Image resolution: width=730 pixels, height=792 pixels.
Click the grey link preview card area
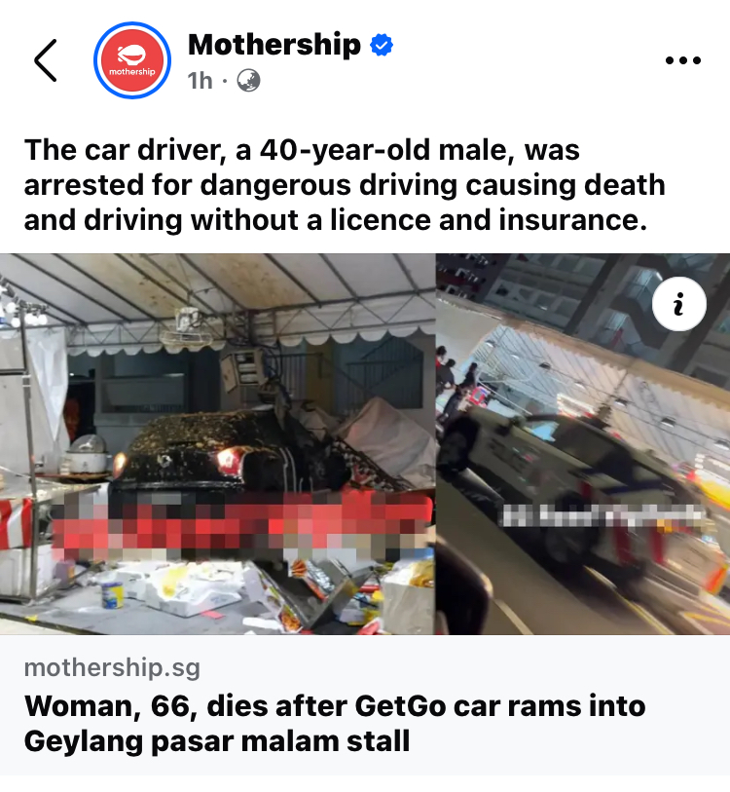coord(365,705)
